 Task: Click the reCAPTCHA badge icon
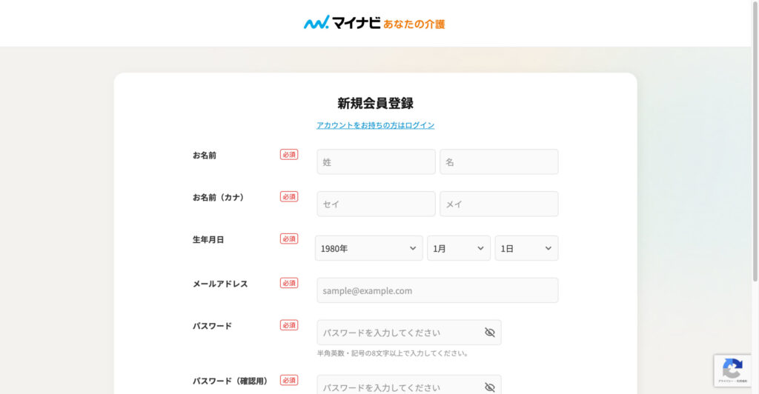tap(732, 368)
